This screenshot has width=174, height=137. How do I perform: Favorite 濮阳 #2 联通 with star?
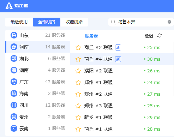[78, 71]
